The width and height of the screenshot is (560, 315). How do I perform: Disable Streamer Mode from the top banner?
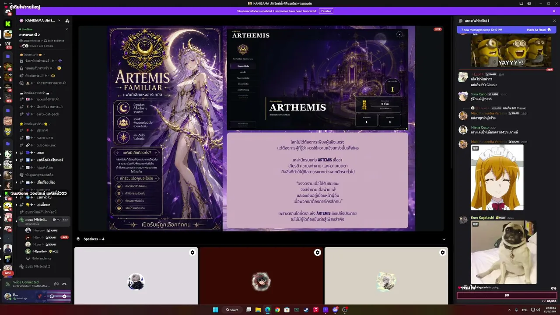pyautogui.click(x=326, y=11)
